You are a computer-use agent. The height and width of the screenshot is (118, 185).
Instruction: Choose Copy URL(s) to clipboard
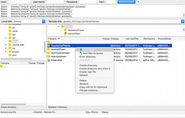click(93, 87)
